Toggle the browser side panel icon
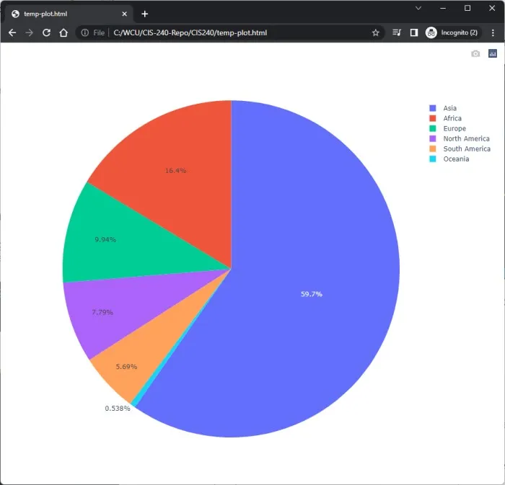The image size is (505, 485). 414,32
